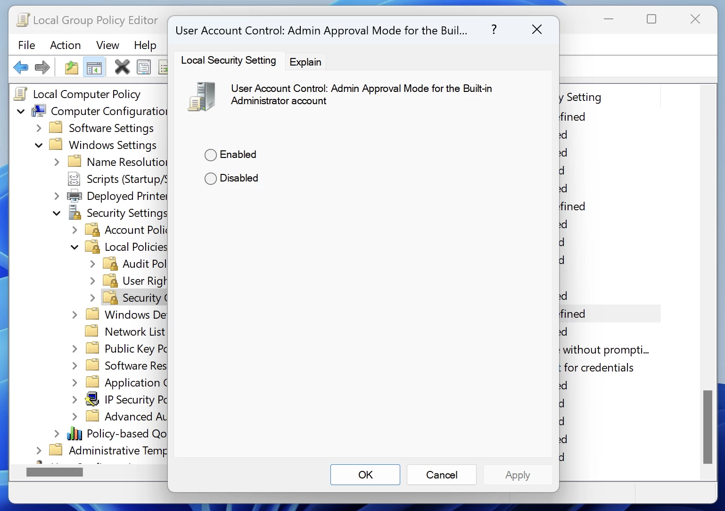Click the Security Settings shield icon
Image resolution: width=725 pixels, height=511 pixels.
click(x=74, y=213)
